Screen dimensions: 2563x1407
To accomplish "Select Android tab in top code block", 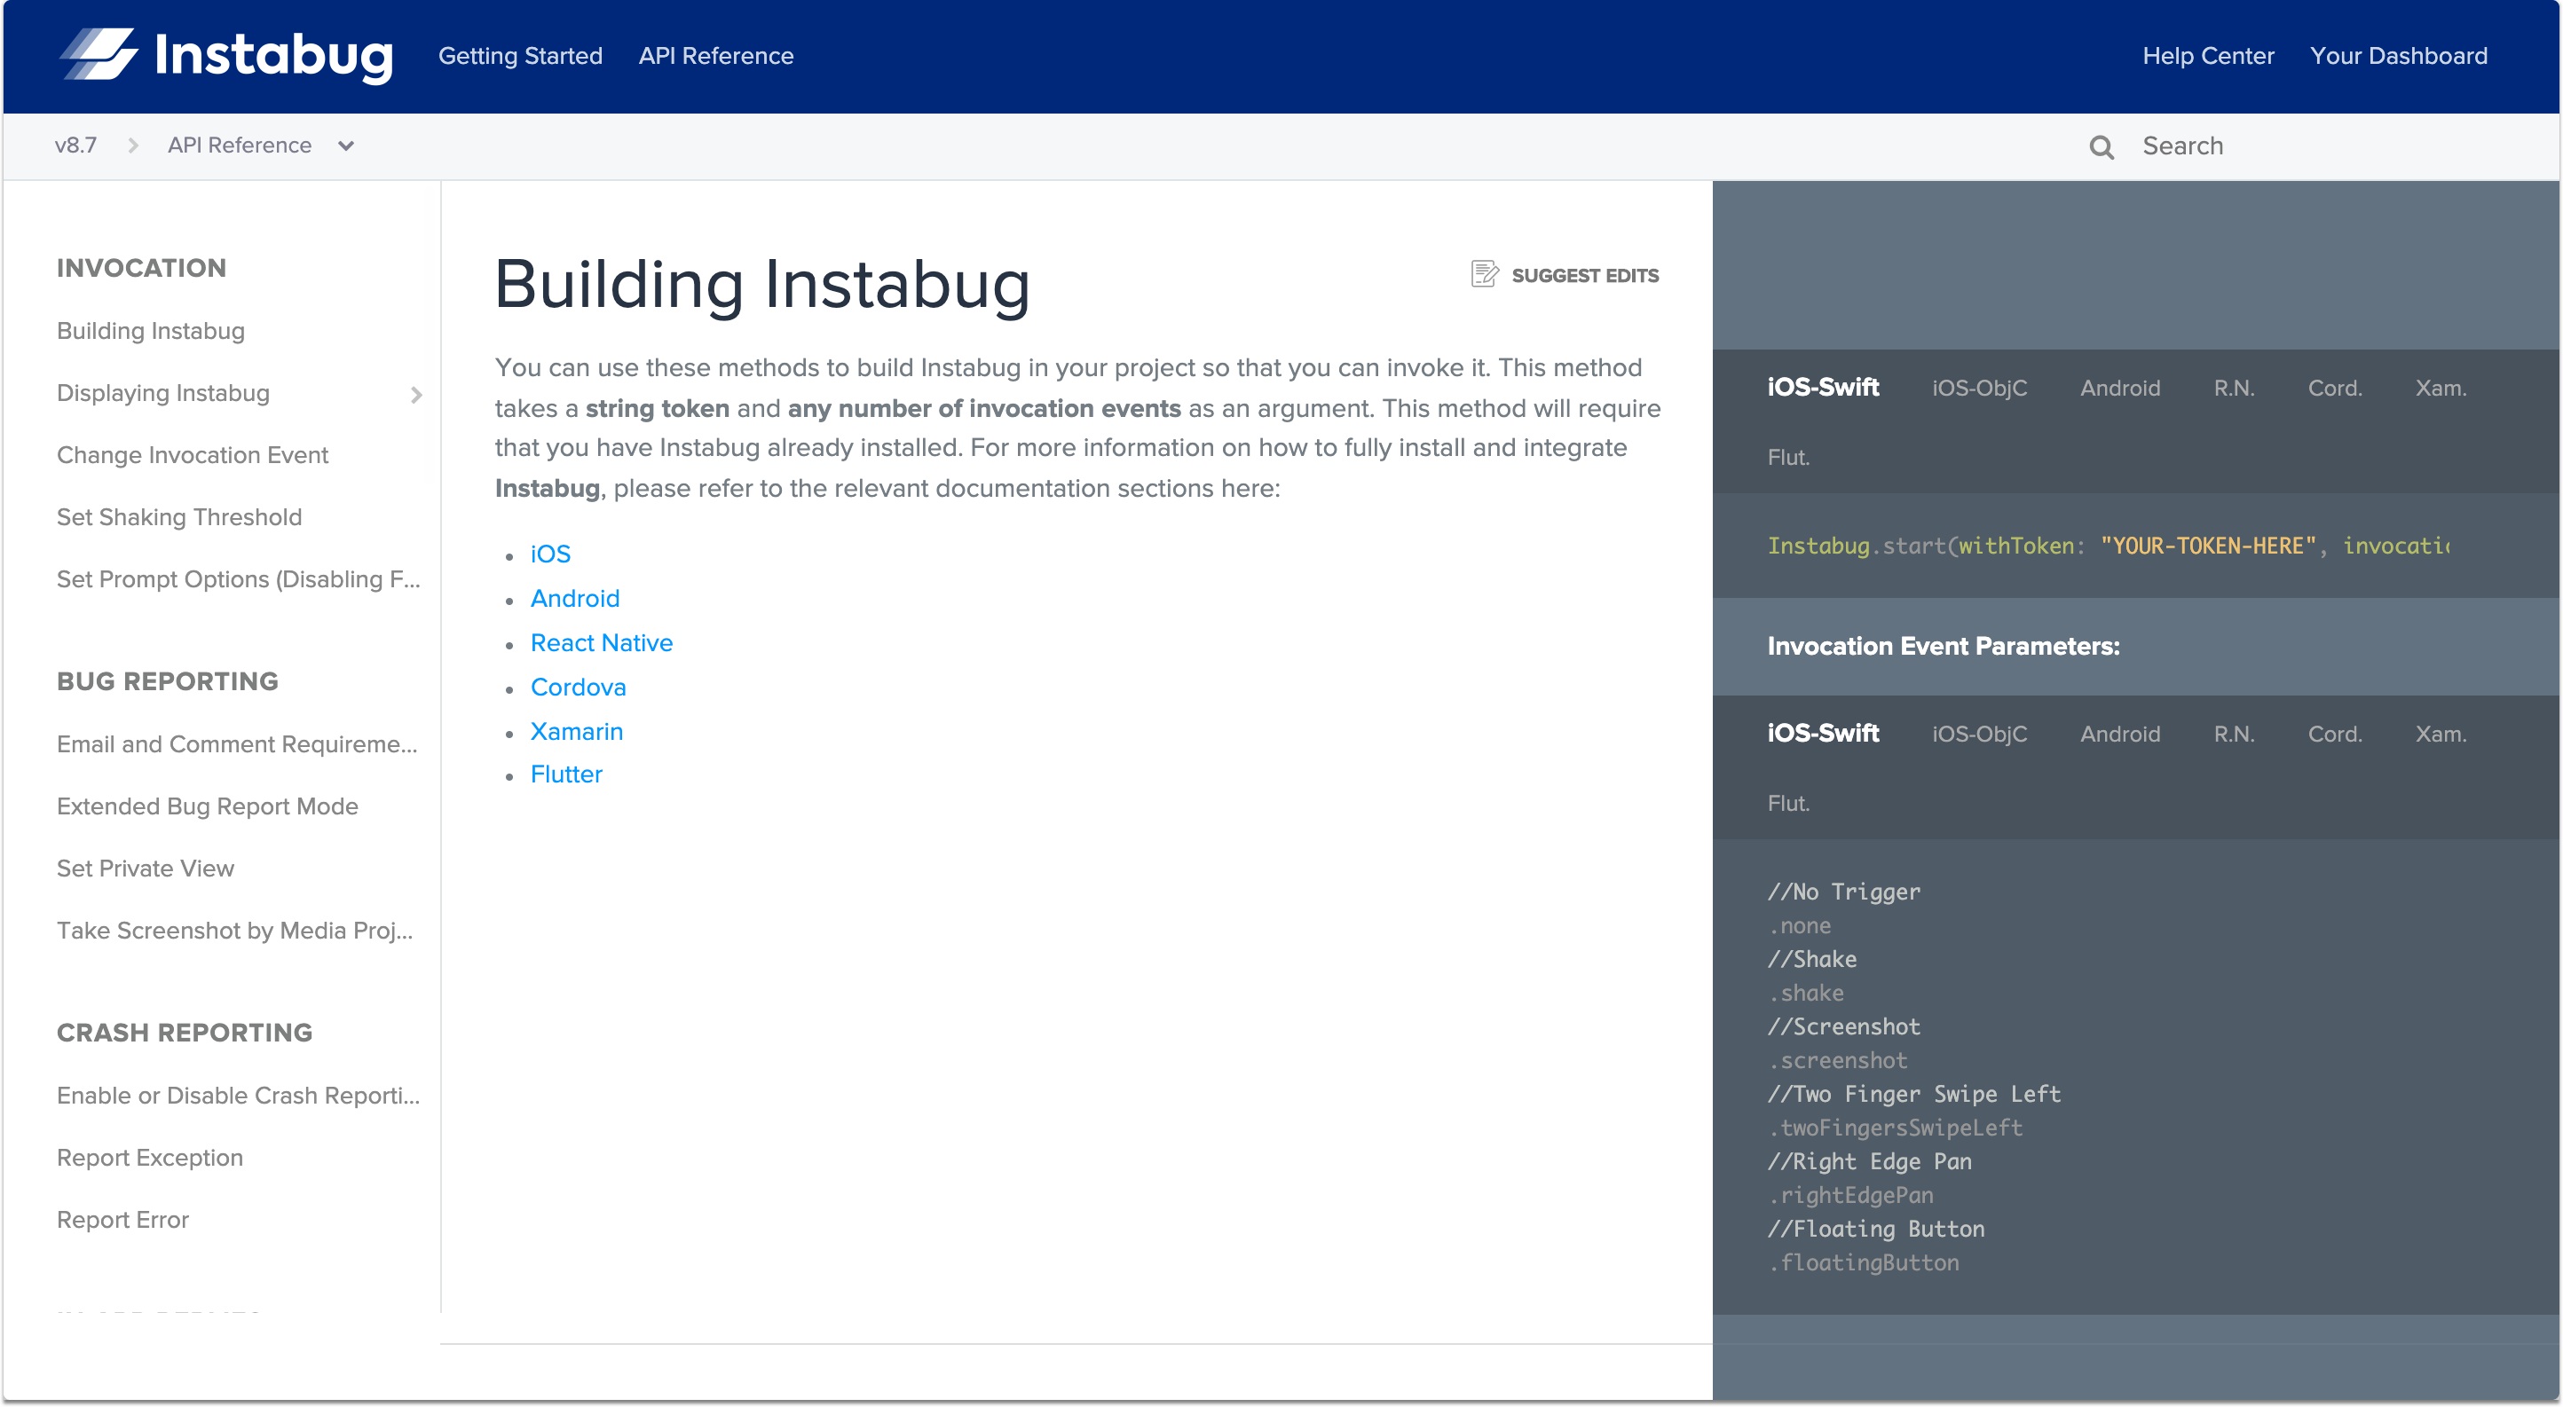I will [x=2119, y=389].
